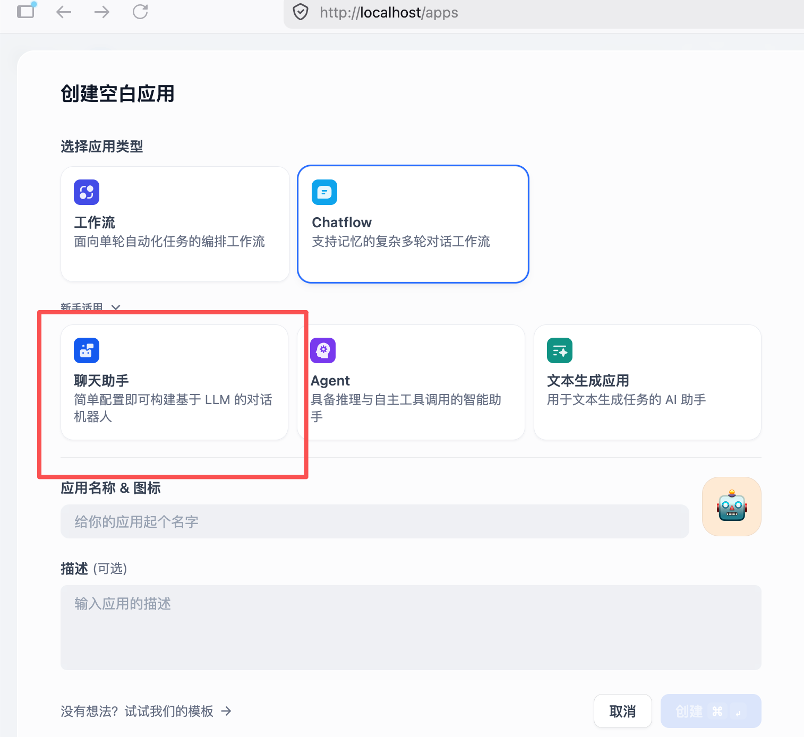Click the 取消 cancel button
Image resolution: width=804 pixels, height=737 pixels.
tap(623, 711)
